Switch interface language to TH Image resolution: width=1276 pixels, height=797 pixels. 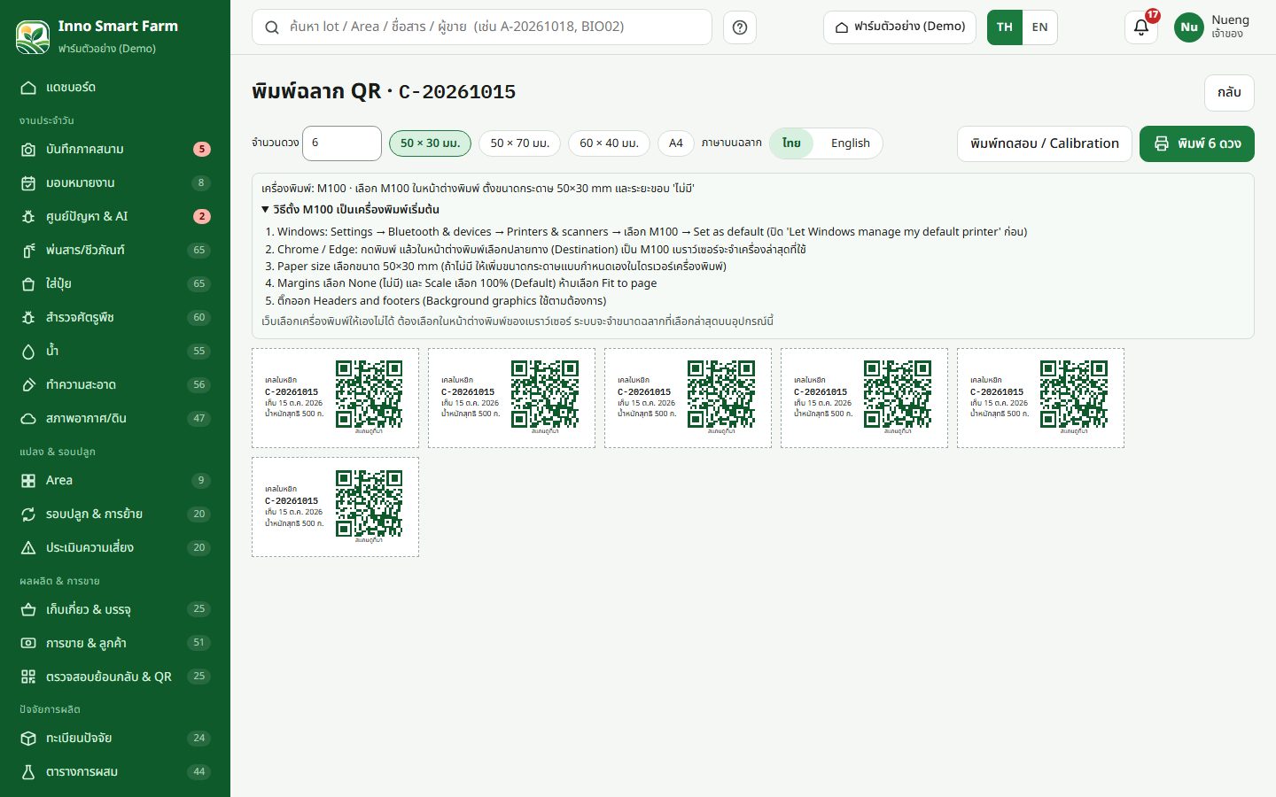coord(1005,27)
